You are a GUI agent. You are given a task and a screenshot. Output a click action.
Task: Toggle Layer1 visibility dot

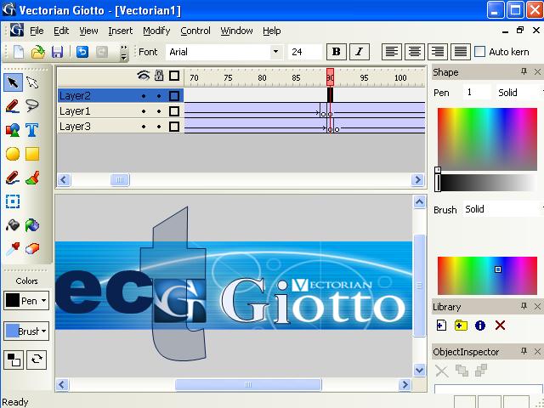click(144, 111)
